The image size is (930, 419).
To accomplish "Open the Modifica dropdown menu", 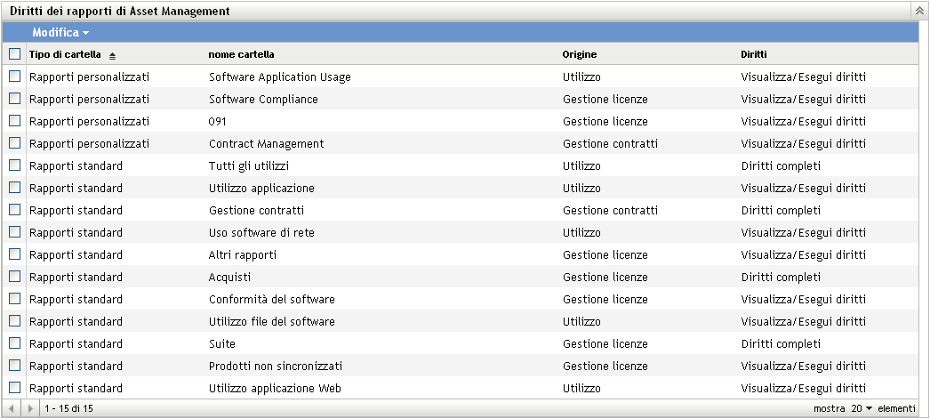I will [60, 33].
